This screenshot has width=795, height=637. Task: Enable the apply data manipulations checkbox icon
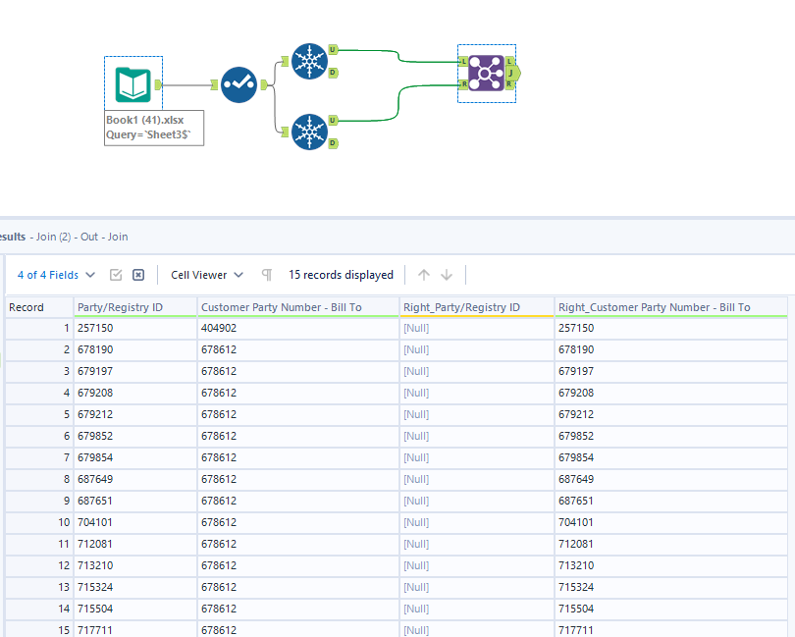click(x=115, y=275)
